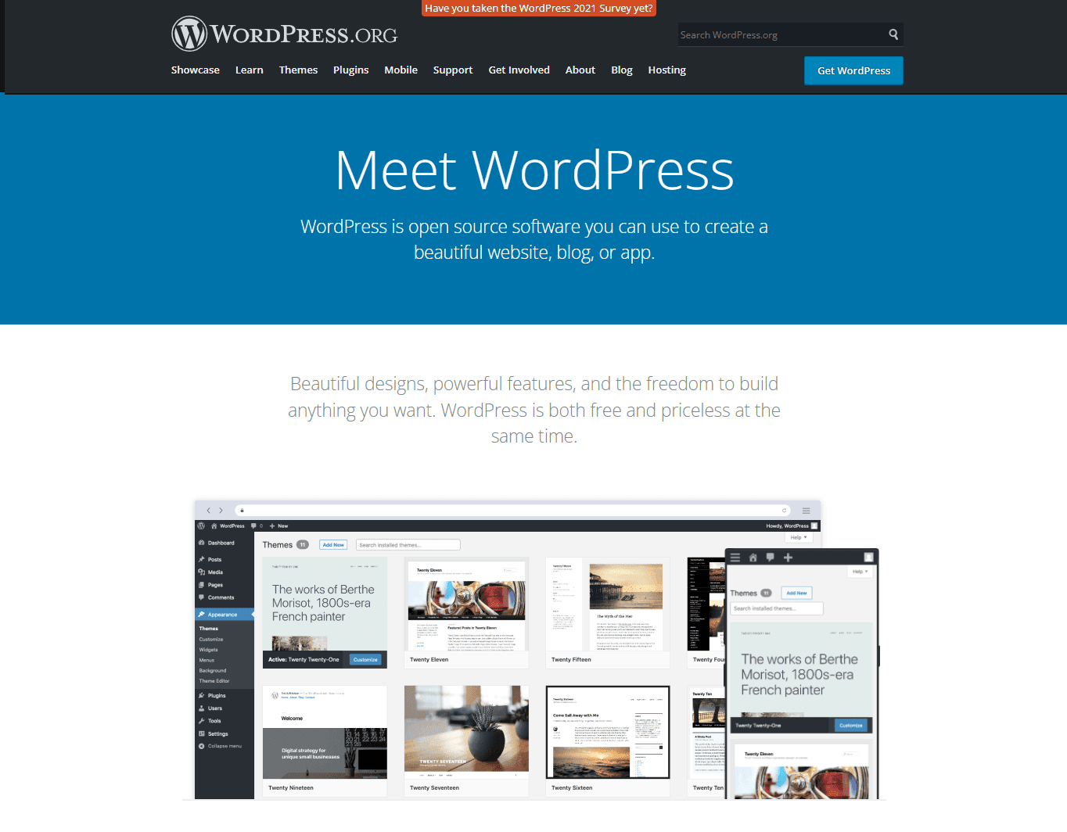The height and width of the screenshot is (832, 1067).
Task: Open the Support menu item
Action: tap(453, 70)
